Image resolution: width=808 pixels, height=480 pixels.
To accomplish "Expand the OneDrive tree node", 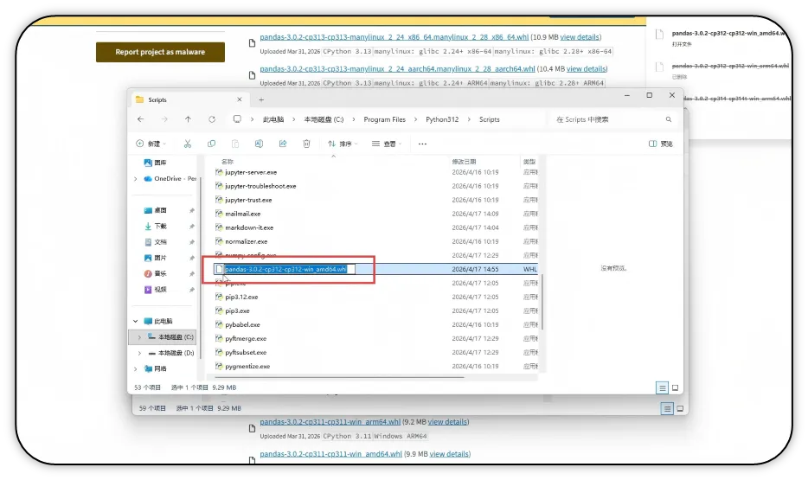I will pyautogui.click(x=136, y=179).
